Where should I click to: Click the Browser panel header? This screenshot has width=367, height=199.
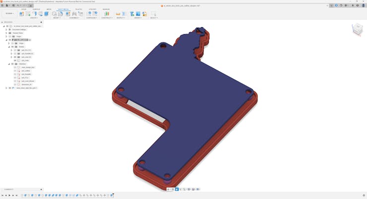9,22
